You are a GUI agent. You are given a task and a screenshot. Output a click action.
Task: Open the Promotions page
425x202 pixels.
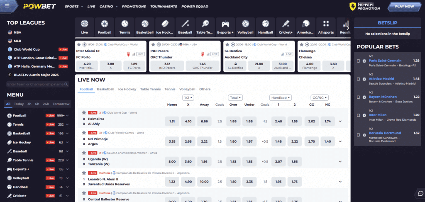coord(134,7)
